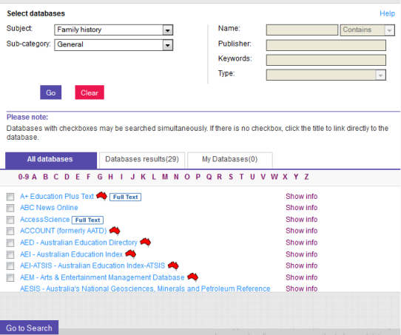The height and width of the screenshot is (335, 401).
Task: Click Full Text badge next to A+ Education Plus Text
Action: tap(125, 197)
